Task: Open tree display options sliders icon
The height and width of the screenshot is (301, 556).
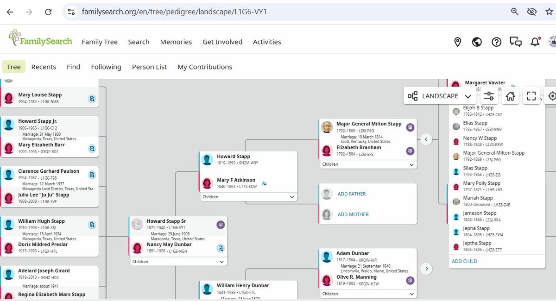Action: coord(489,96)
